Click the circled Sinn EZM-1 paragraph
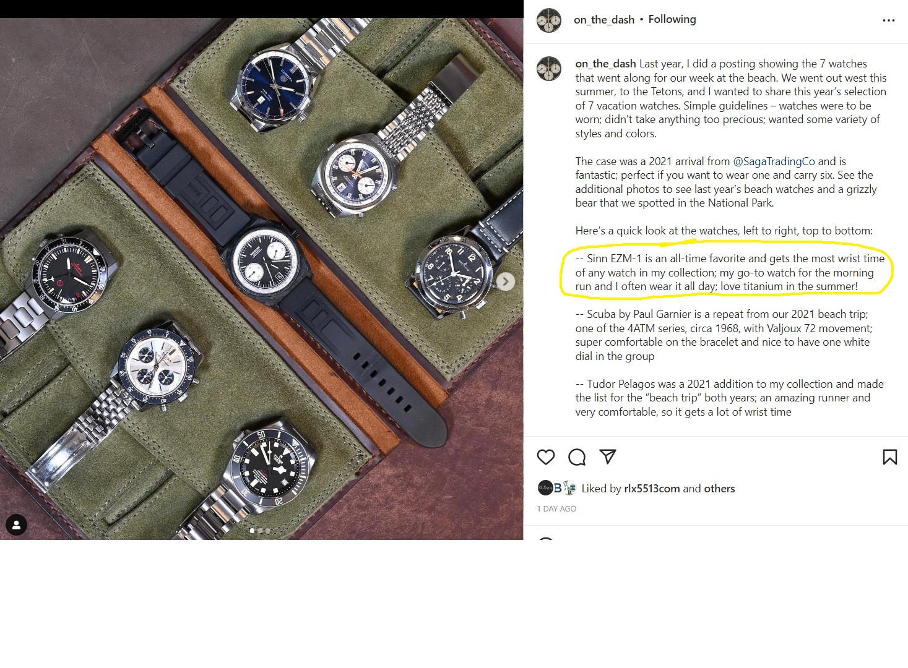Image resolution: width=908 pixels, height=668 pixels. [729, 273]
